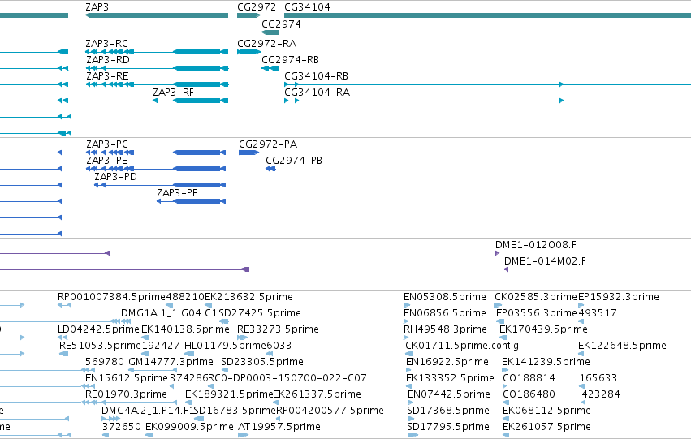The width and height of the screenshot is (691, 439).
Task: Select transcript ZAP3-RD
Action: tap(157, 68)
